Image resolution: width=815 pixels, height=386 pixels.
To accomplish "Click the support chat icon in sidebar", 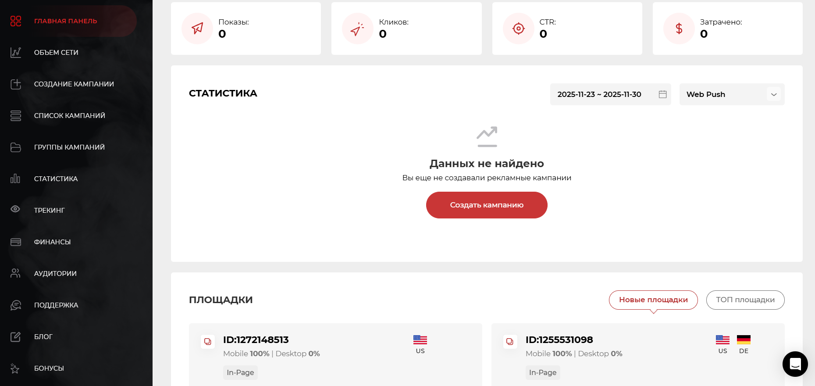I will pos(16,305).
